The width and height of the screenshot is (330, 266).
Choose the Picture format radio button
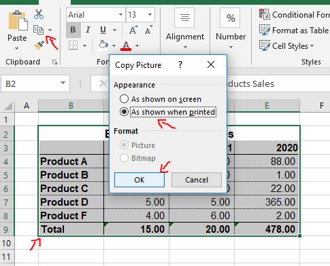point(124,145)
